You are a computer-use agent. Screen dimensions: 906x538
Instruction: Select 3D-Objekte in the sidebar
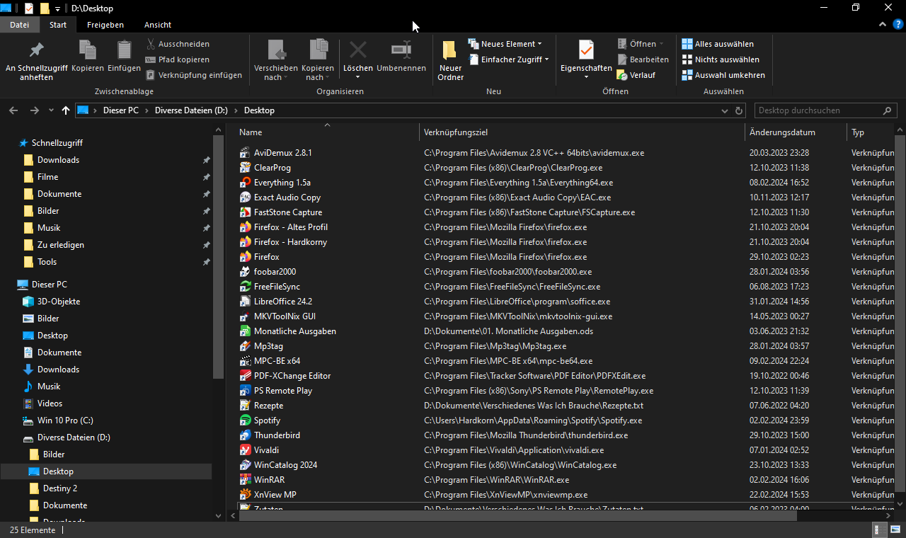pyautogui.click(x=59, y=302)
